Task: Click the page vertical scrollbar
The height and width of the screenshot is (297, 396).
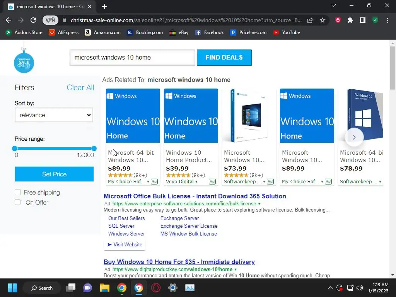Action: click(x=393, y=68)
